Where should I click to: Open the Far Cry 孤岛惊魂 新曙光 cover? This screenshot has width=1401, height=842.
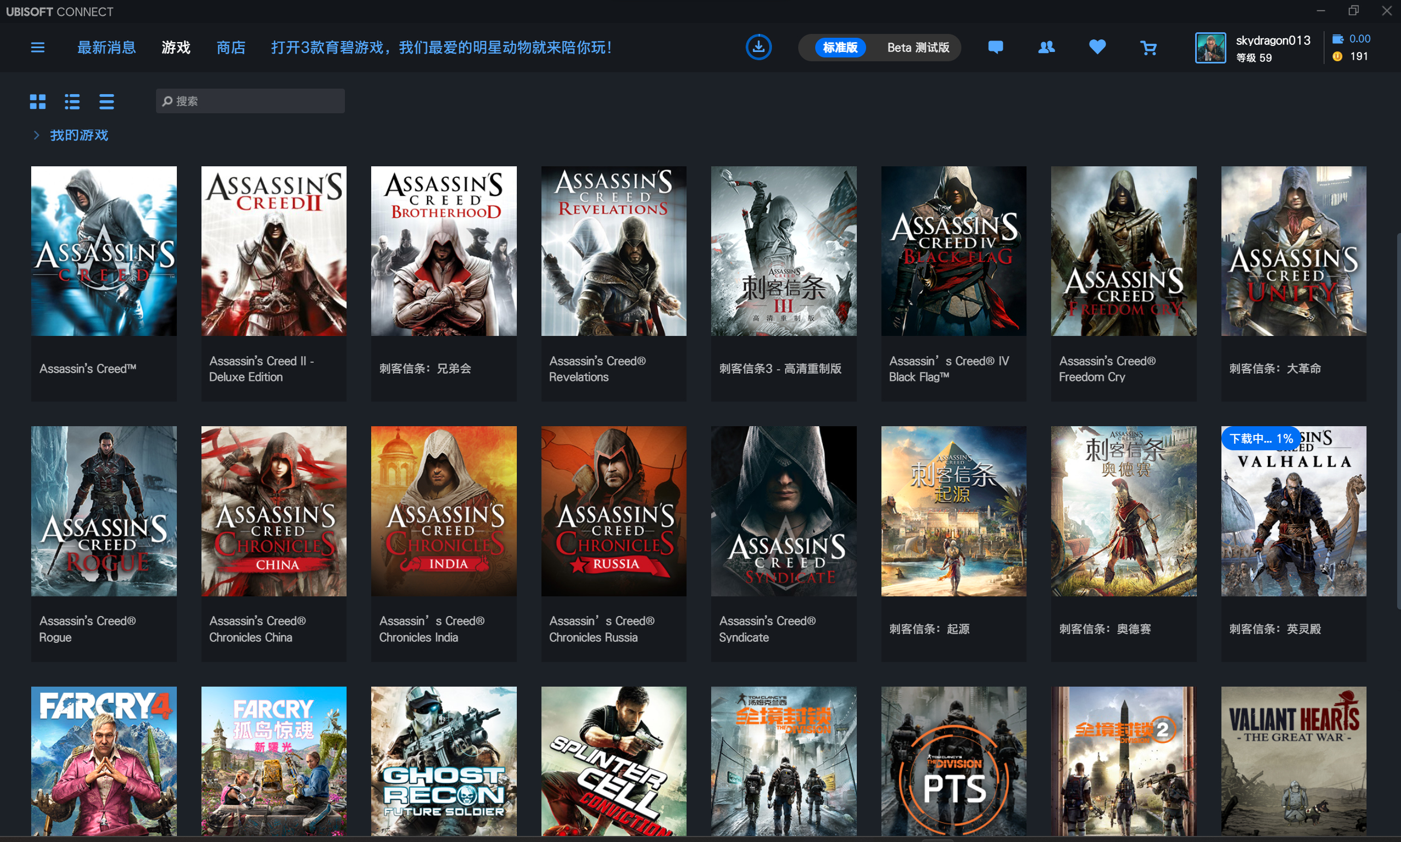[274, 761]
